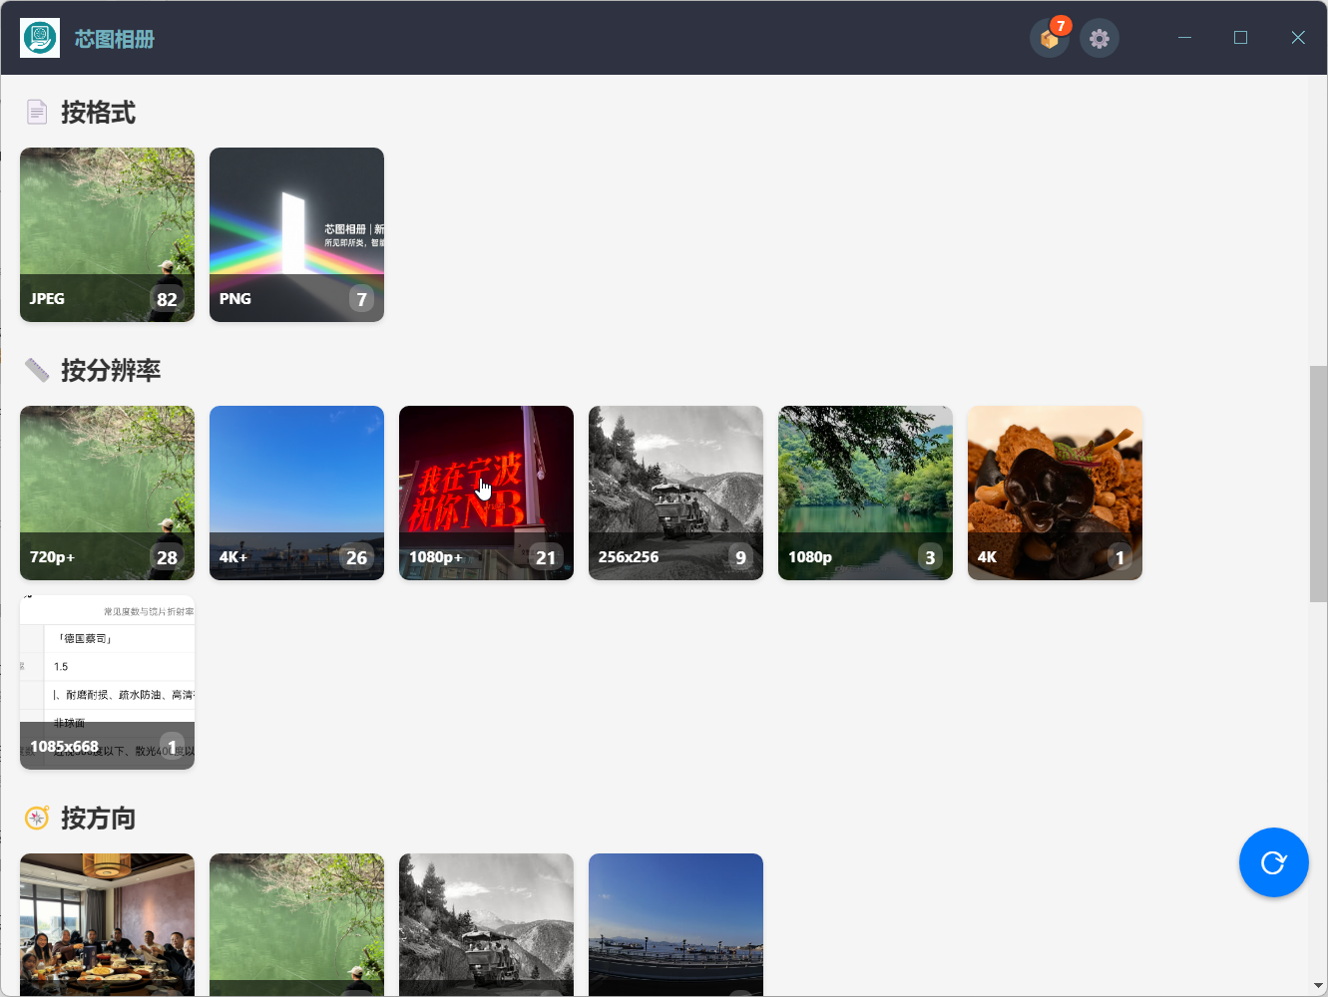
Task: Click the blue refresh floating button
Action: pos(1273,862)
